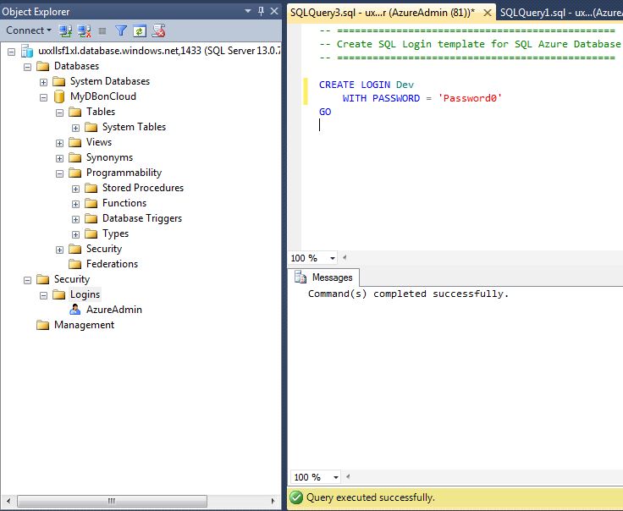The width and height of the screenshot is (623, 511).
Task: Click the CREATE LOGIN Dev line
Action: 367,85
